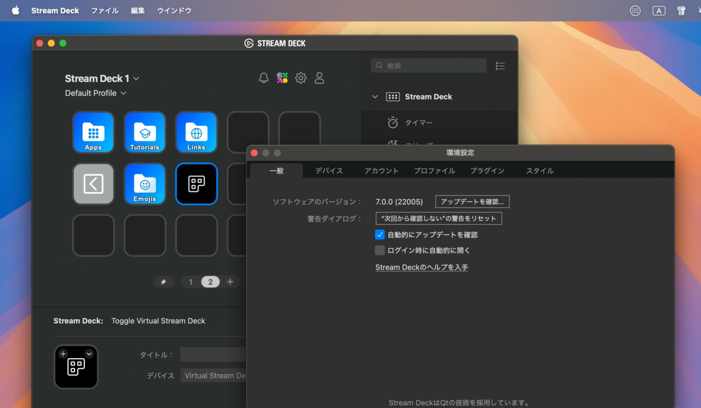
Task: Open the Tutorials key on the deck
Action: coord(145,132)
